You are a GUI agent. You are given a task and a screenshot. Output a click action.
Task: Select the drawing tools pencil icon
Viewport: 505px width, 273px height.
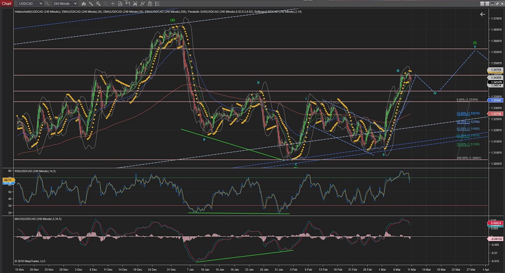coord(91,4)
